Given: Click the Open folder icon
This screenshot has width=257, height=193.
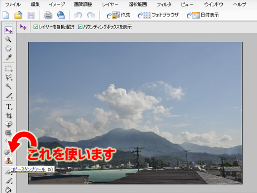Looking at the screenshot, I should coord(18,15).
